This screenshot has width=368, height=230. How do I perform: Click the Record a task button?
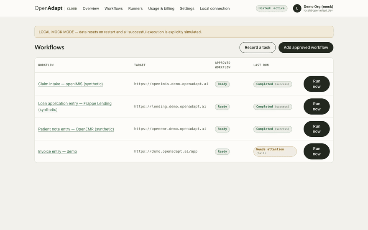point(258,47)
